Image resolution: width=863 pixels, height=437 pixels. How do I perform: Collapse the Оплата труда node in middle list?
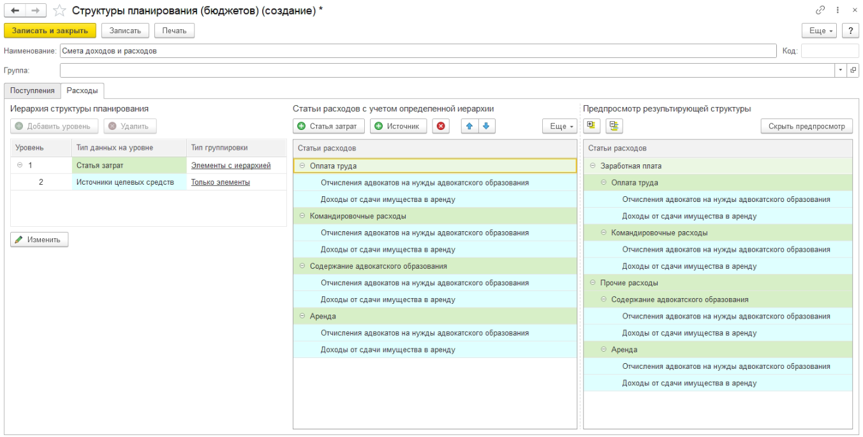(302, 166)
